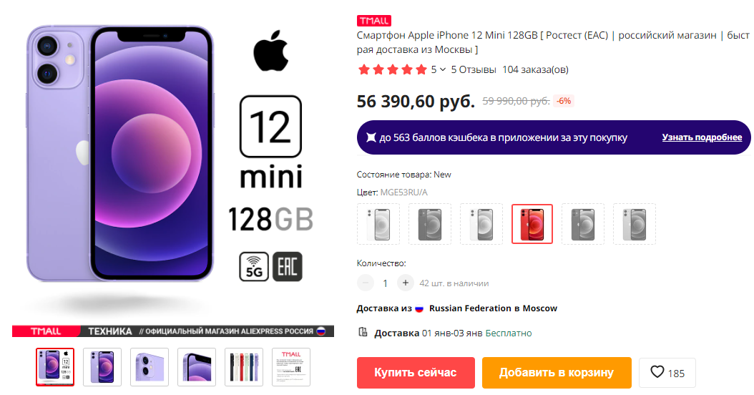Select the last thumbnail with TMALL document

coord(291,367)
